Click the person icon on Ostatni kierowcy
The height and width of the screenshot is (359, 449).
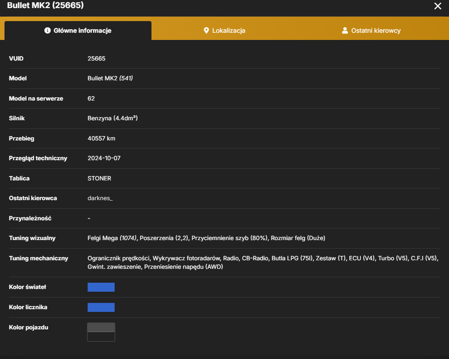[345, 30]
